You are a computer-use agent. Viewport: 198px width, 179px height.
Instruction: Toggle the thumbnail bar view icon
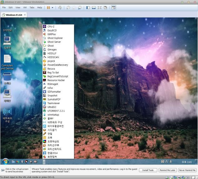pyautogui.click(x=94, y=8)
